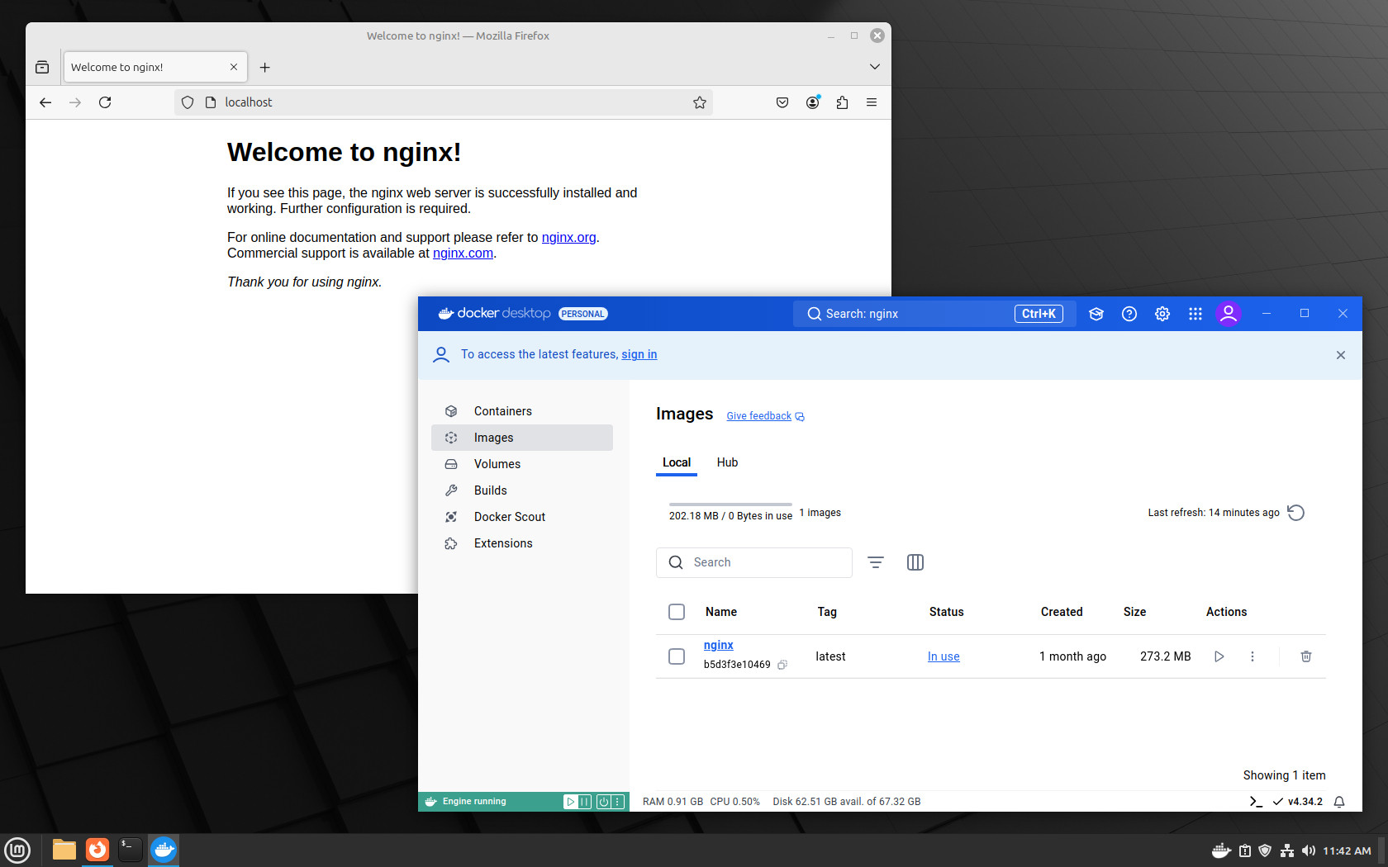The height and width of the screenshot is (867, 1388).
Task: Copy the nginx image ID
Action: pyautogui.click(x=782, y=665)
